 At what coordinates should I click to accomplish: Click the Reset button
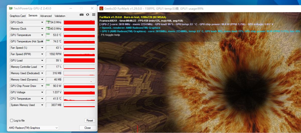(90, 120)
